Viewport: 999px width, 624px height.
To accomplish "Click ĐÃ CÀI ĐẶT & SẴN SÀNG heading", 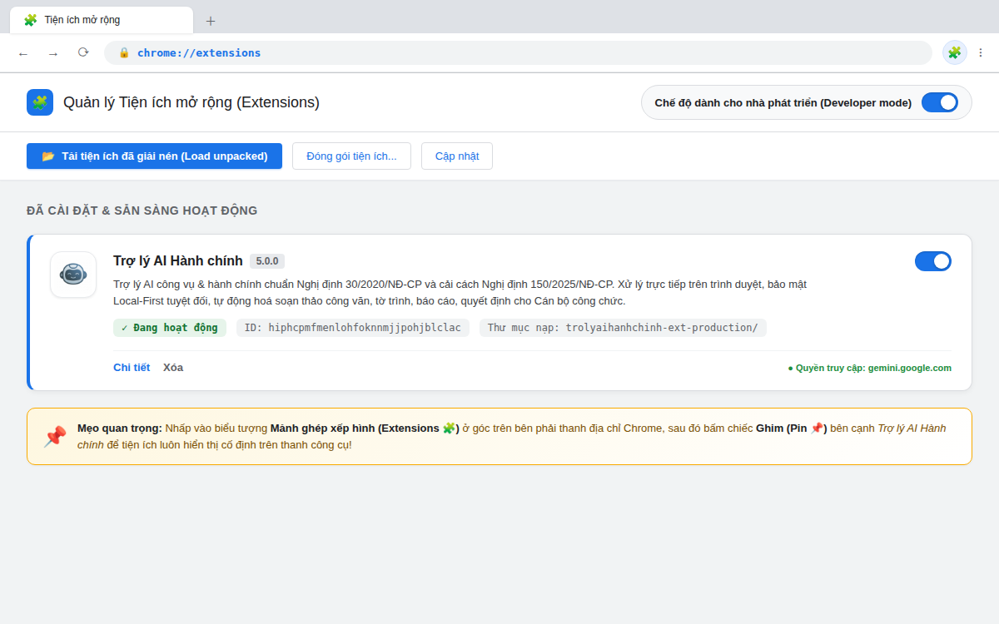I will pos(142,210).
